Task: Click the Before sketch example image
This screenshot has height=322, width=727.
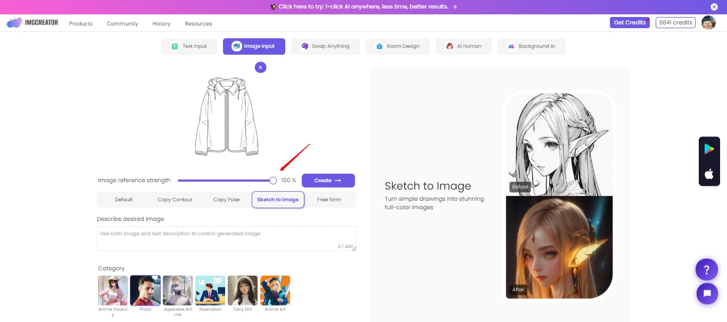Action: pos(559,145)
